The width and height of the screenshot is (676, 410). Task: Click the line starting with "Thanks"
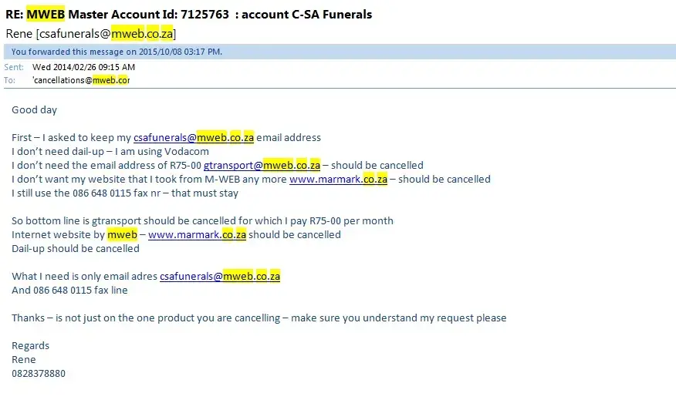(259, 318)
